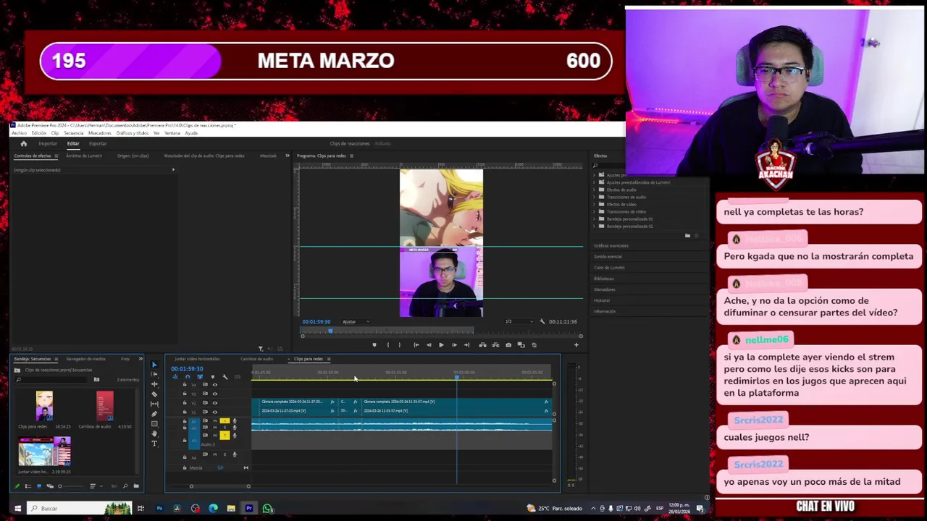Click Go to In point

(x=416, y=344)
